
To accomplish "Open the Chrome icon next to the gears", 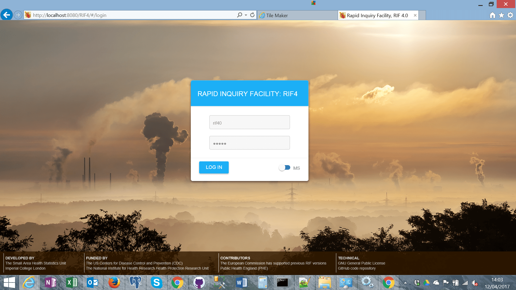I will click(388, 282).
